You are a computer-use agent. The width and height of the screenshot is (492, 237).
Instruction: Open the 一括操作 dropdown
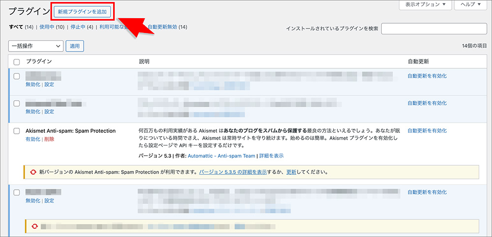pyautogui.click(x=36, y=46)
